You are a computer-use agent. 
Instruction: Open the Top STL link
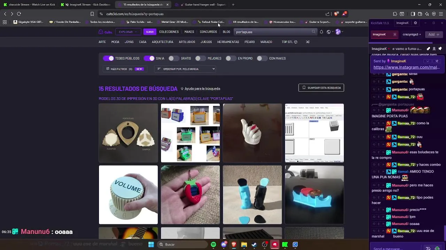pyautogui.click(x=289, y=42)
